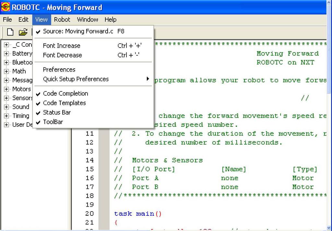Select the Timing tree label

(x=21, y=116)
